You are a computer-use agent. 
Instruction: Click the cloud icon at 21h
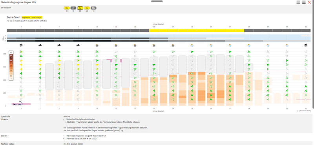[306, 45]
